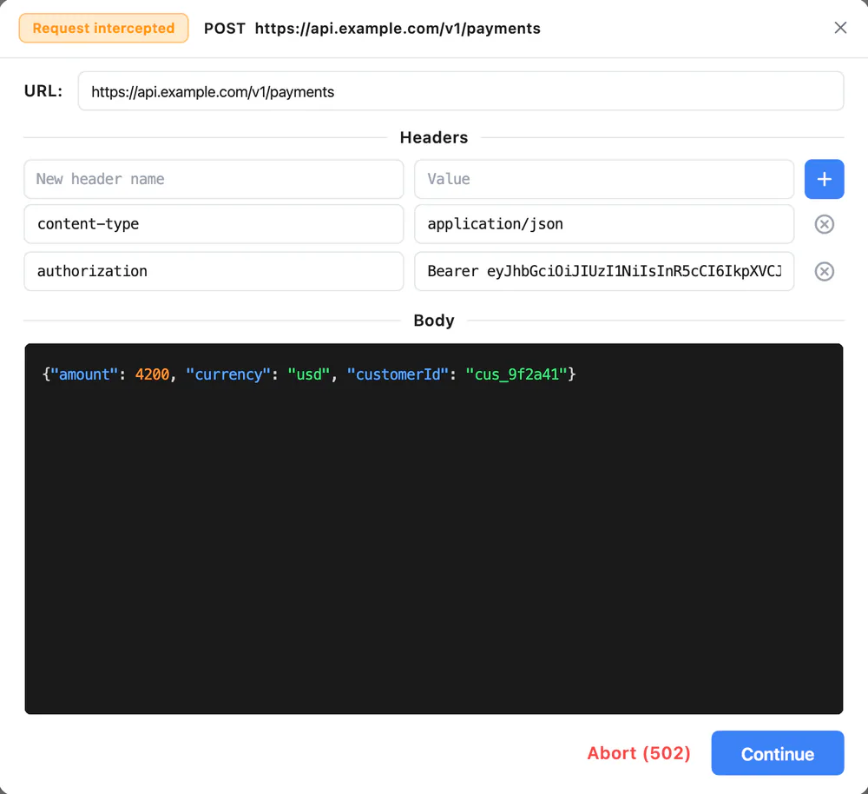This screenshot has height=794, width=868.
Task: Click the Body section label
Action: tap(434, 321)
